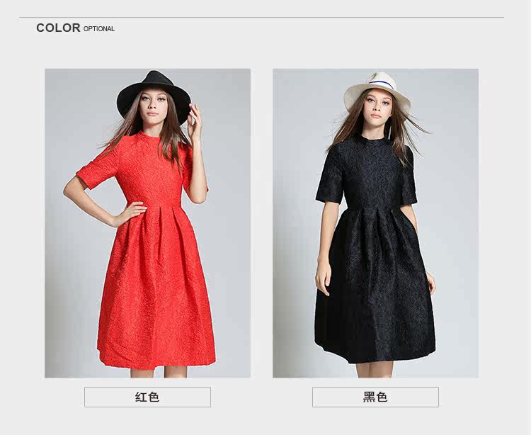The image size is (531, 435).
Task: Open the red dress product photo
Action: click(x=148, y=223)
